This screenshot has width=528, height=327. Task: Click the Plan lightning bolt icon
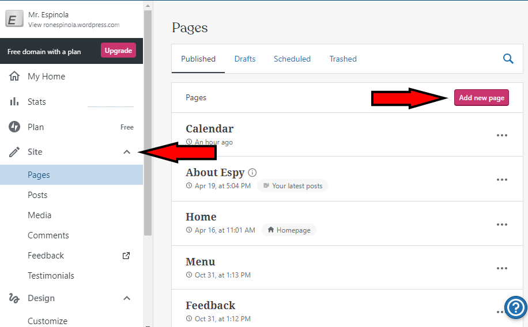[14, 127]
